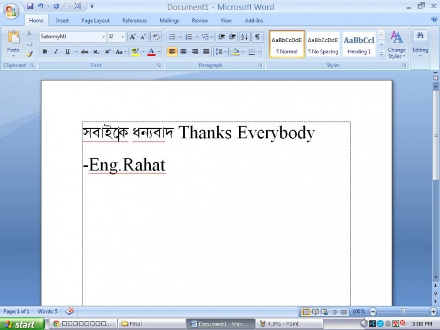Align text left

[172, 52]
